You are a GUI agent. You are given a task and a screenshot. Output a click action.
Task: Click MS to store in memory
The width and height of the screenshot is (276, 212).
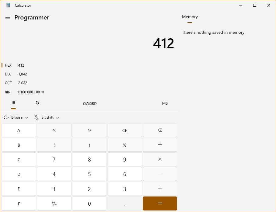(x=165, y=103)
